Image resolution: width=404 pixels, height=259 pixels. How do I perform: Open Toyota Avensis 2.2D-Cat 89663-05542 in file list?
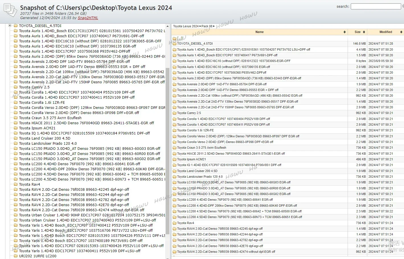pyautogui.click(x=240, y=96)
